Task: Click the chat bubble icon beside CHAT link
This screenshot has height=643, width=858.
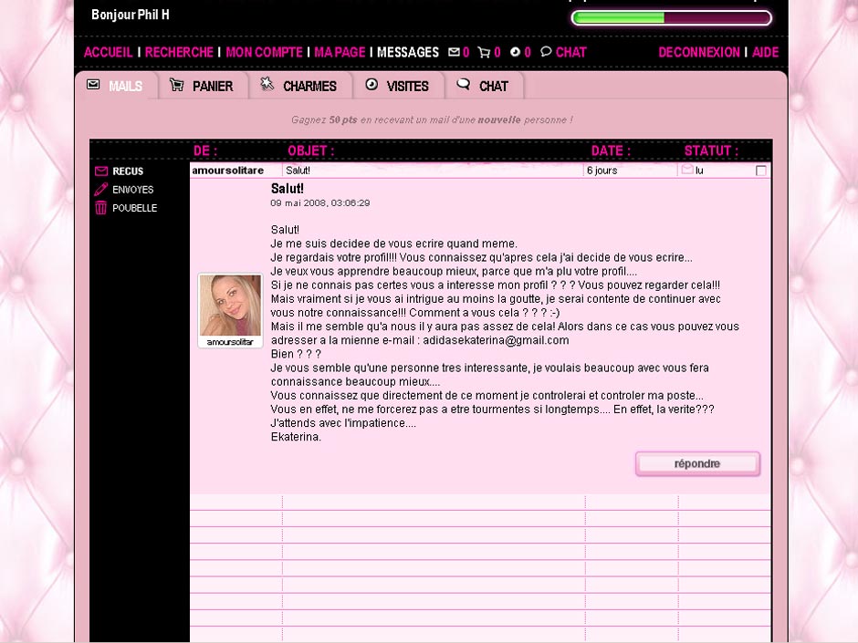Action: tap(546, 51)
